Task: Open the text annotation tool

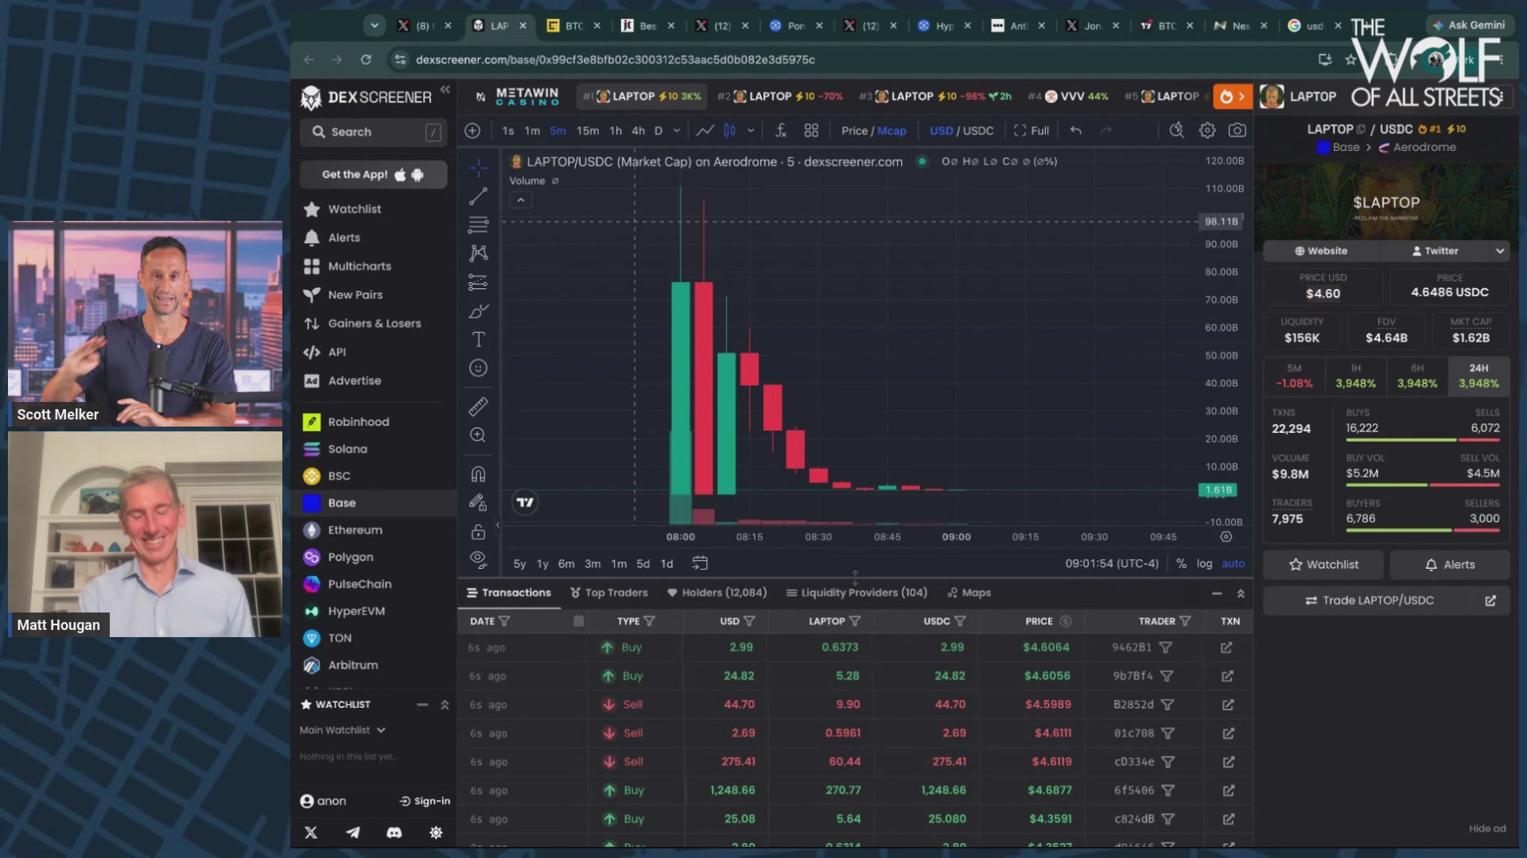Action: (x=478, y=339)
